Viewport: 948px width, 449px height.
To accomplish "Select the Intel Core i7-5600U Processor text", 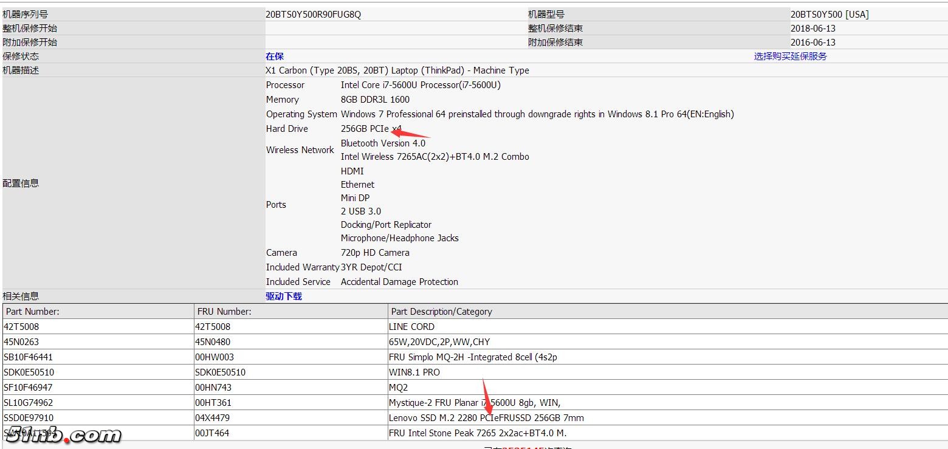I will click(421, 85).
